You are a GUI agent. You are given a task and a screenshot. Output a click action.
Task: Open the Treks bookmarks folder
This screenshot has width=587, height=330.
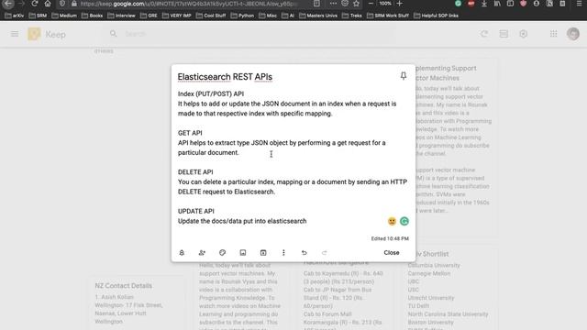coord(352,16)
